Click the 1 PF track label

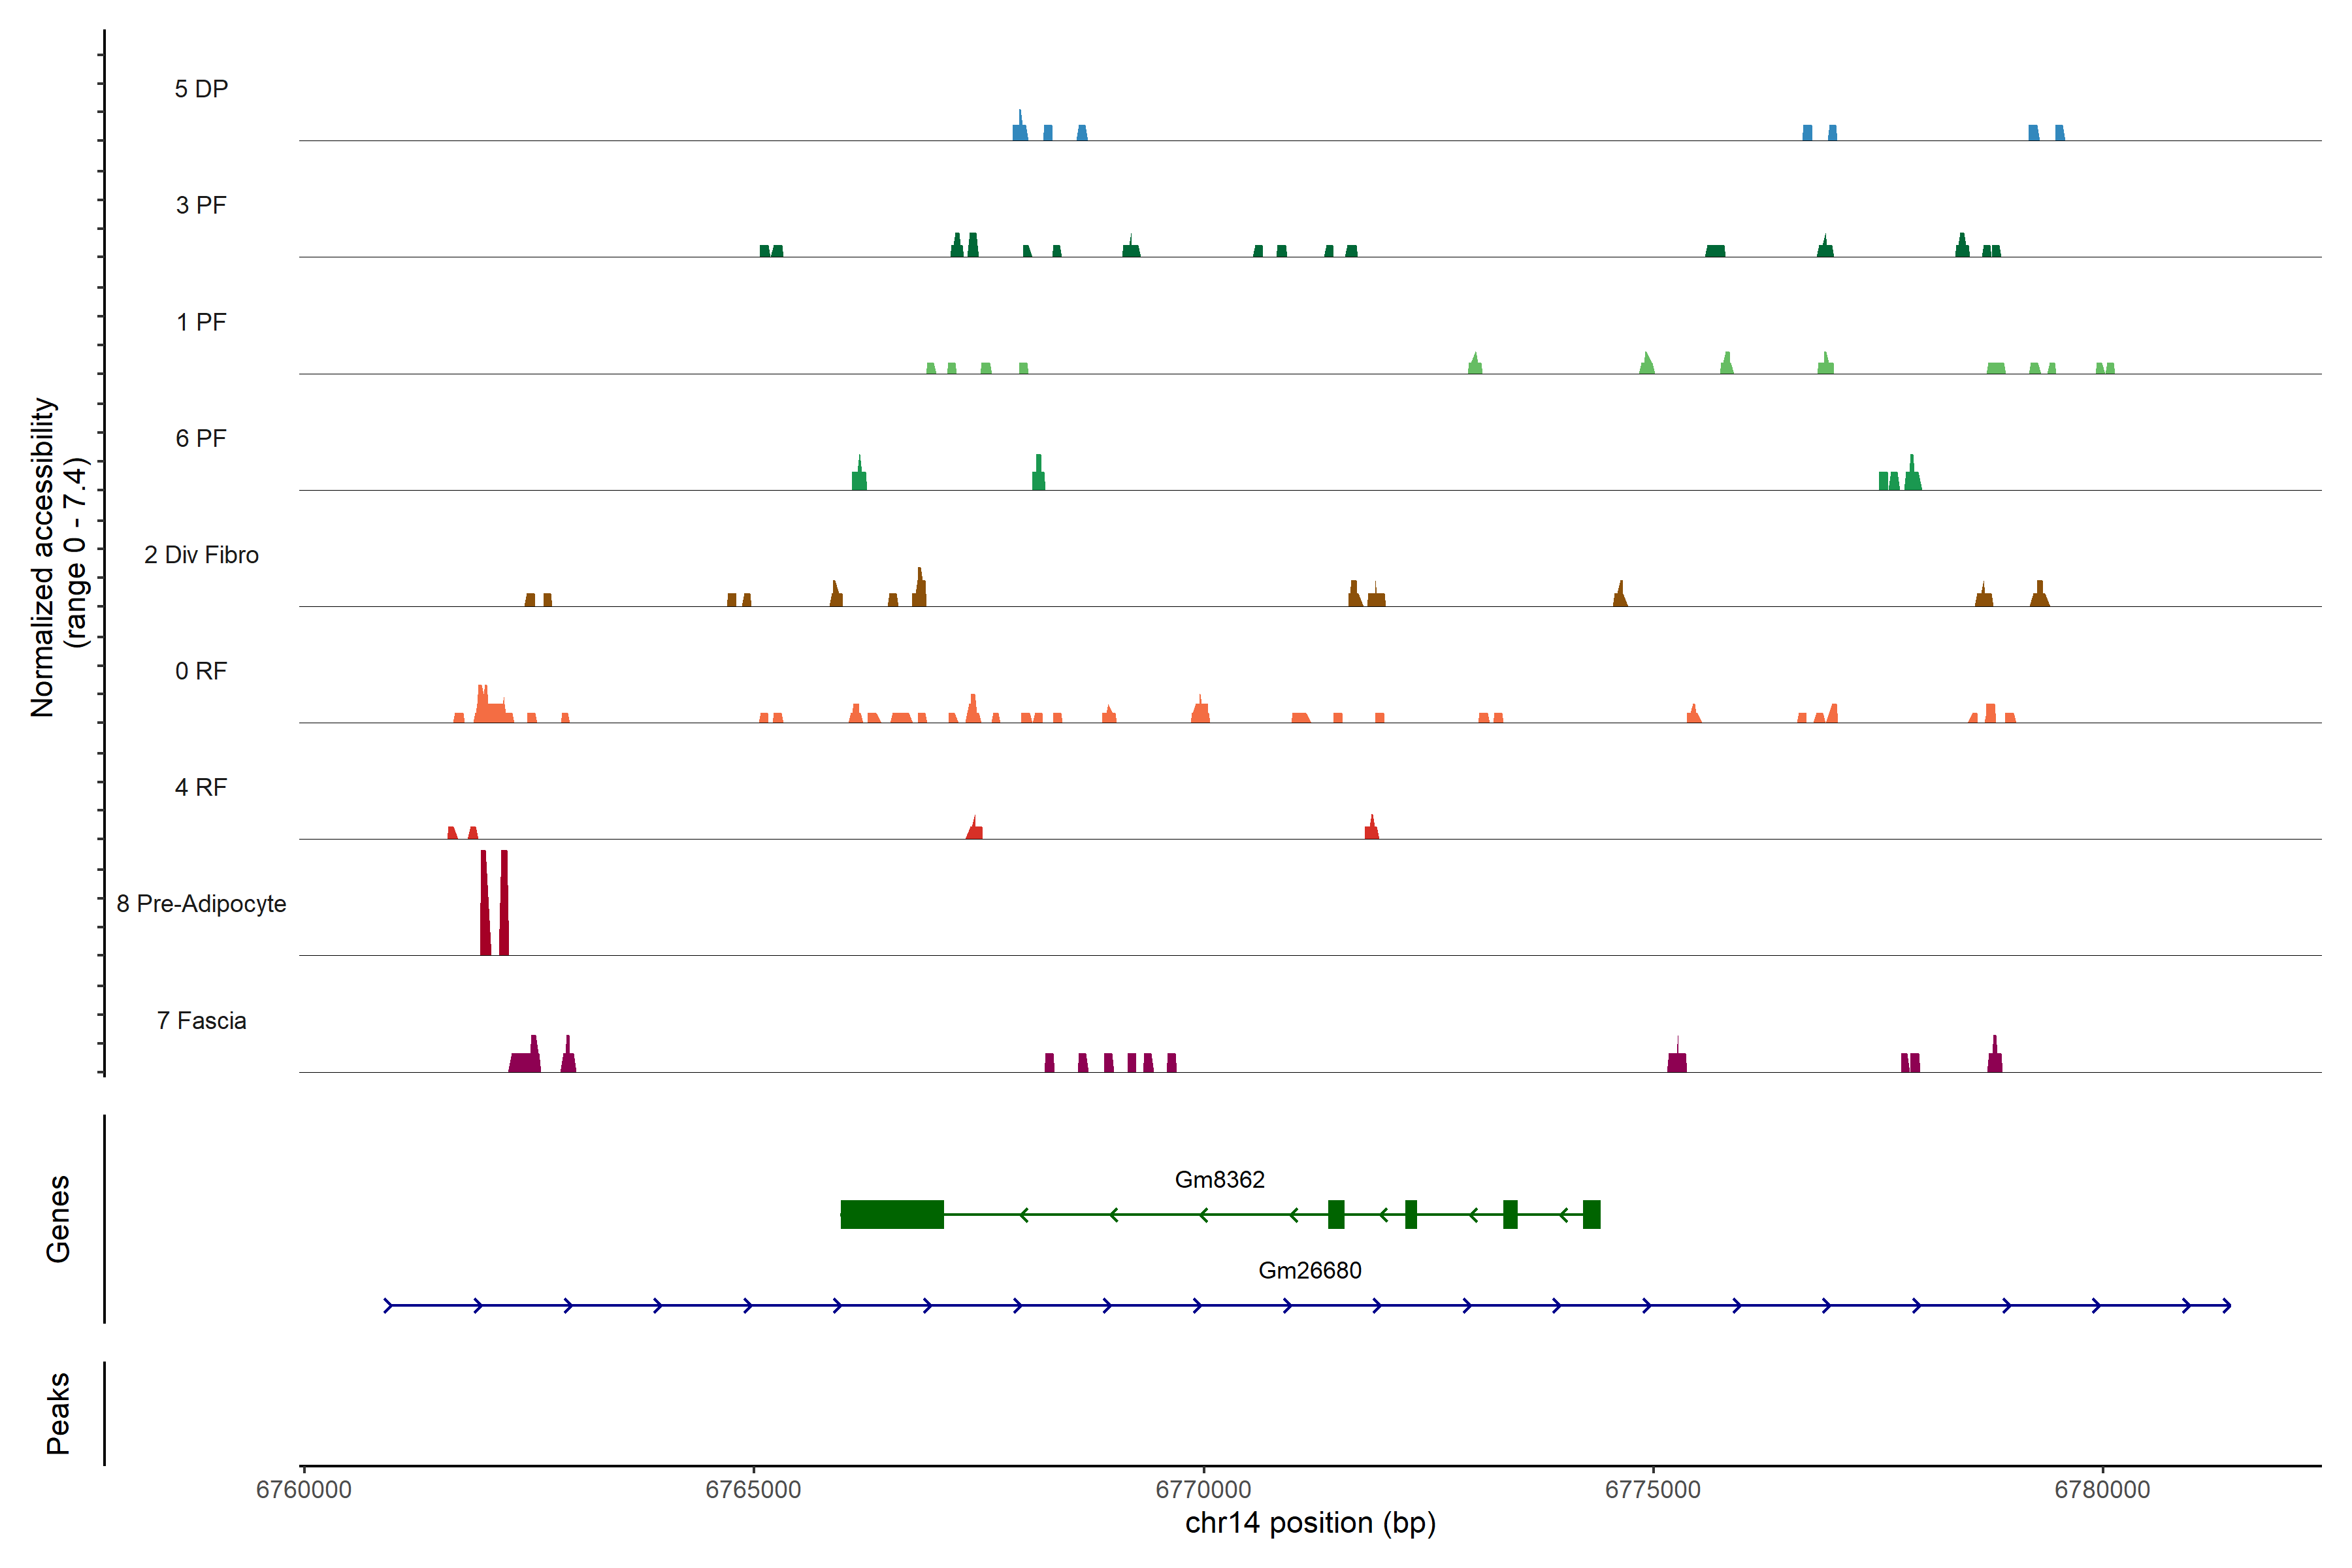tap(201, 322)
